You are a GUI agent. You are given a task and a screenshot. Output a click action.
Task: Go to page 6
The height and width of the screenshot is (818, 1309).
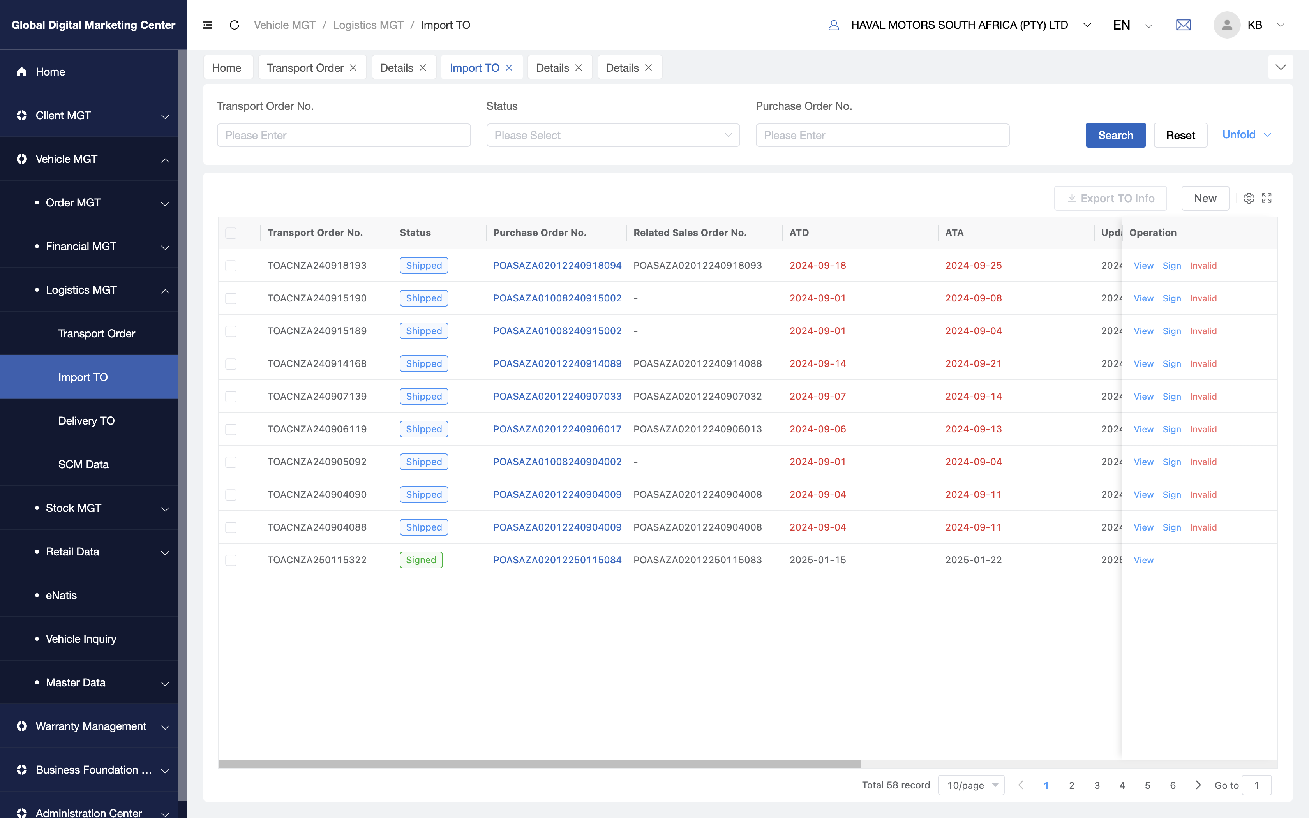tap(1173, 785)
